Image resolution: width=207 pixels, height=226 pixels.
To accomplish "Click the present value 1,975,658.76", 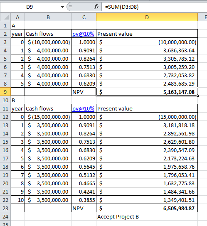I will (147, 167).
